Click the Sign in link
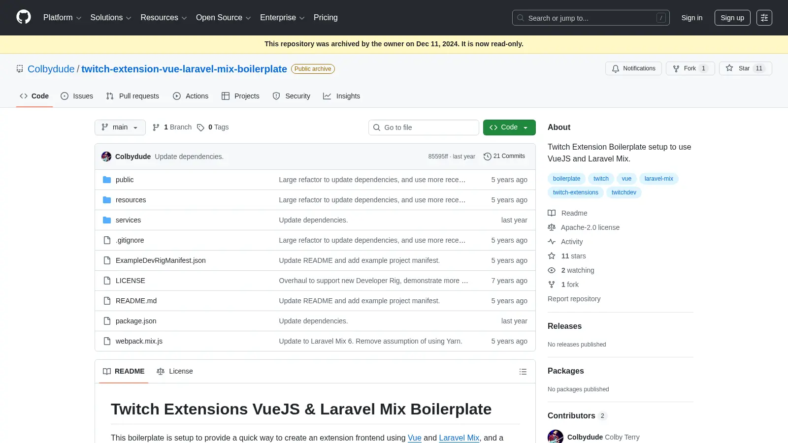This screenshot has width=788, height=443. [x=692, y=18]
